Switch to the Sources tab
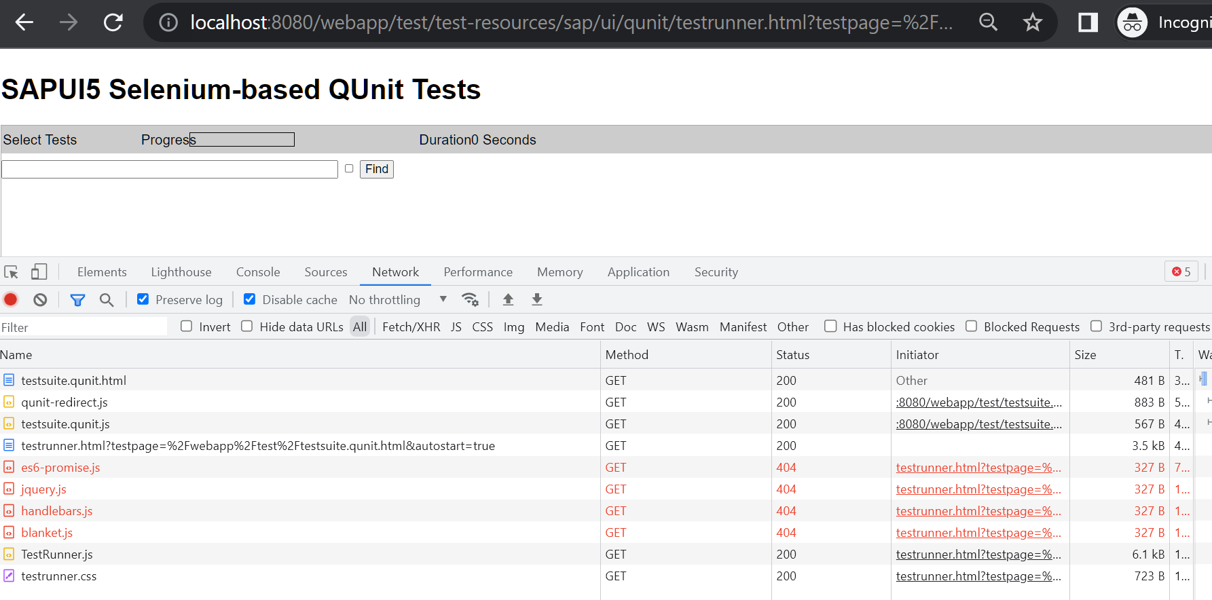This screenshot has height=600, width=1212. [x=326, y=272]
